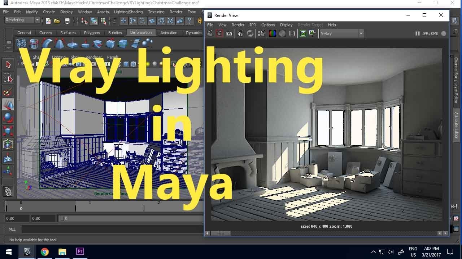Click Redo Previous Render clapperboard icon
This screenshot has height=259, width=462.
click(210, 33)
